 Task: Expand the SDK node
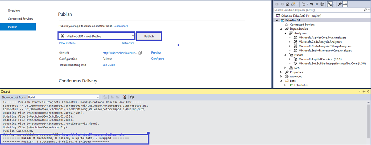pos(285,68)
